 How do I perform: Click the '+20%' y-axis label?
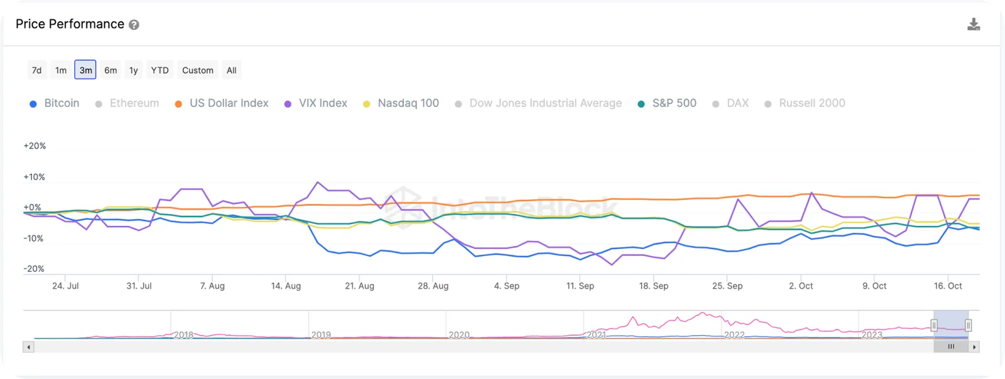(x=35, y=146)
